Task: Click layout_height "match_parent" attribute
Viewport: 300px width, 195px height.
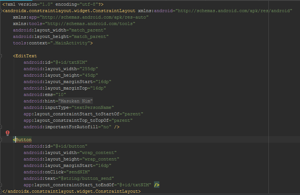Action: [x=61, y=37]
